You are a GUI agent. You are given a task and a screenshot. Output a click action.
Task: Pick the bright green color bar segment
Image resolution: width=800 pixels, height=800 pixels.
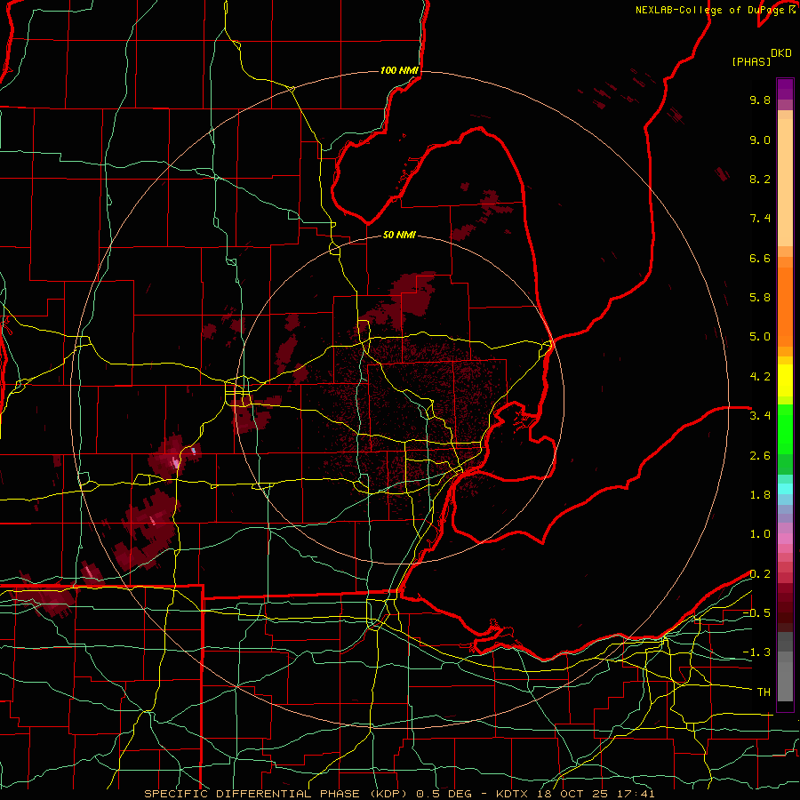785,428
